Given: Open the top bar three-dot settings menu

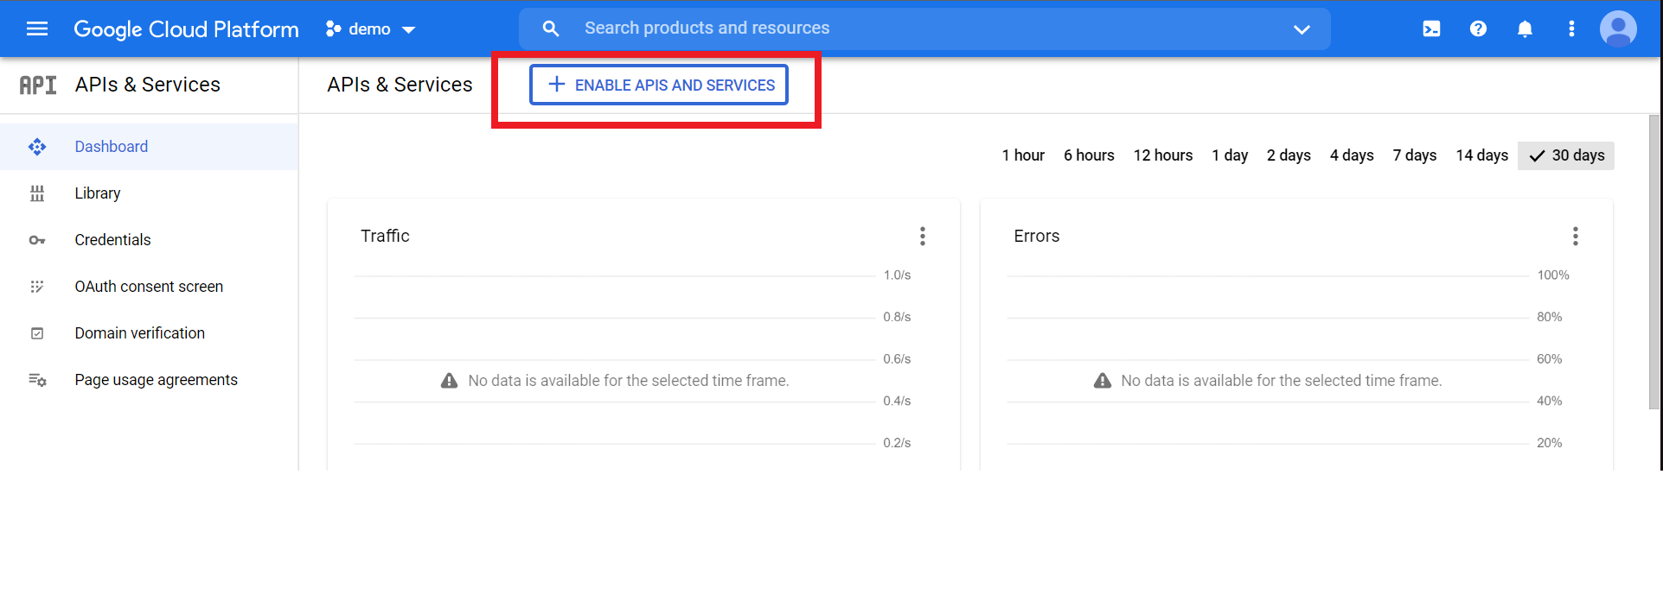Looking at the screenshot, I should [x=1571, y=29].
